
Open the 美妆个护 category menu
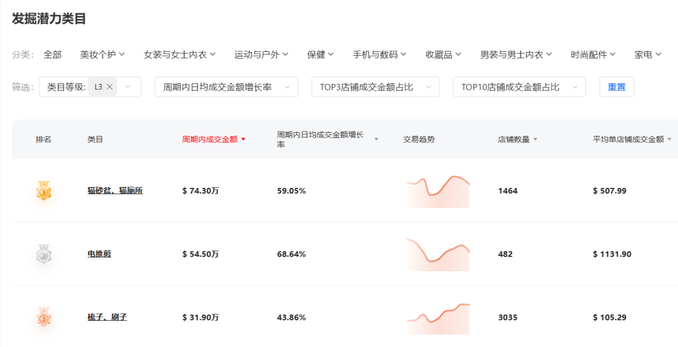pyautogui.click(x=102, y=54)
